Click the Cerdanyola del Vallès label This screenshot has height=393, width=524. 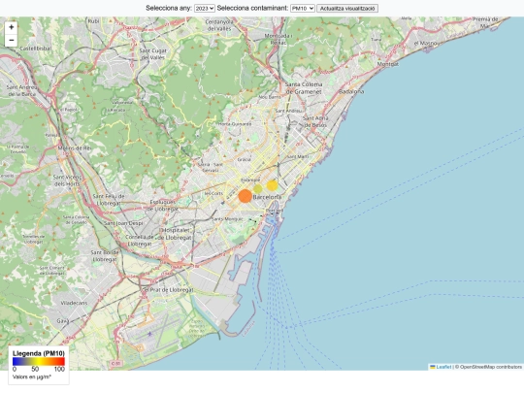click(219, 25)
